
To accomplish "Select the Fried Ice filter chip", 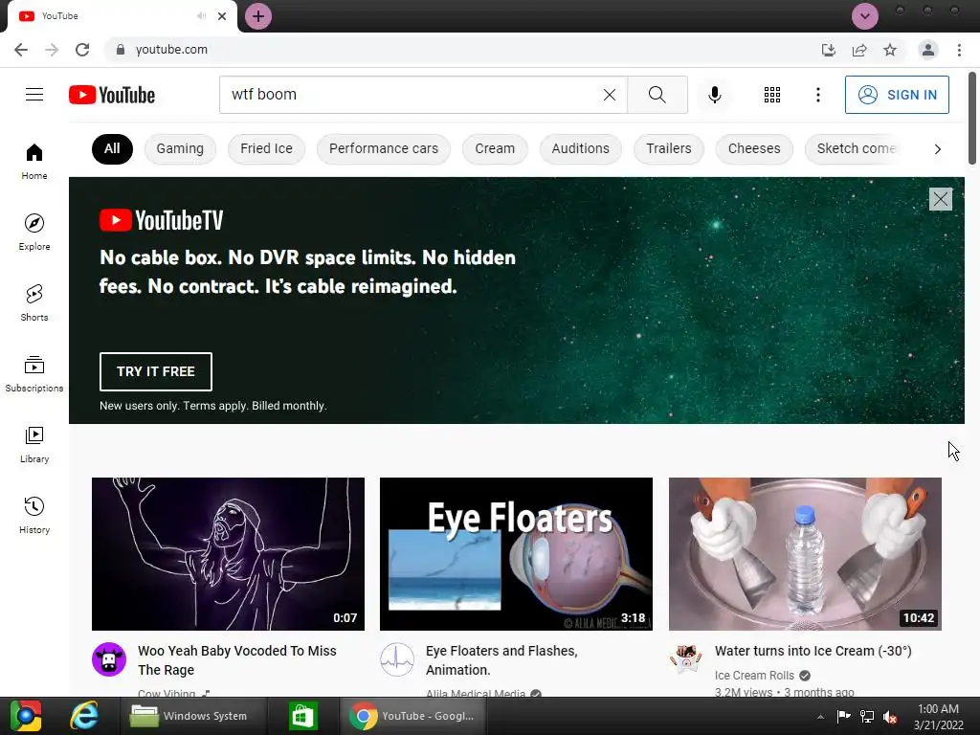I will 266,148.
